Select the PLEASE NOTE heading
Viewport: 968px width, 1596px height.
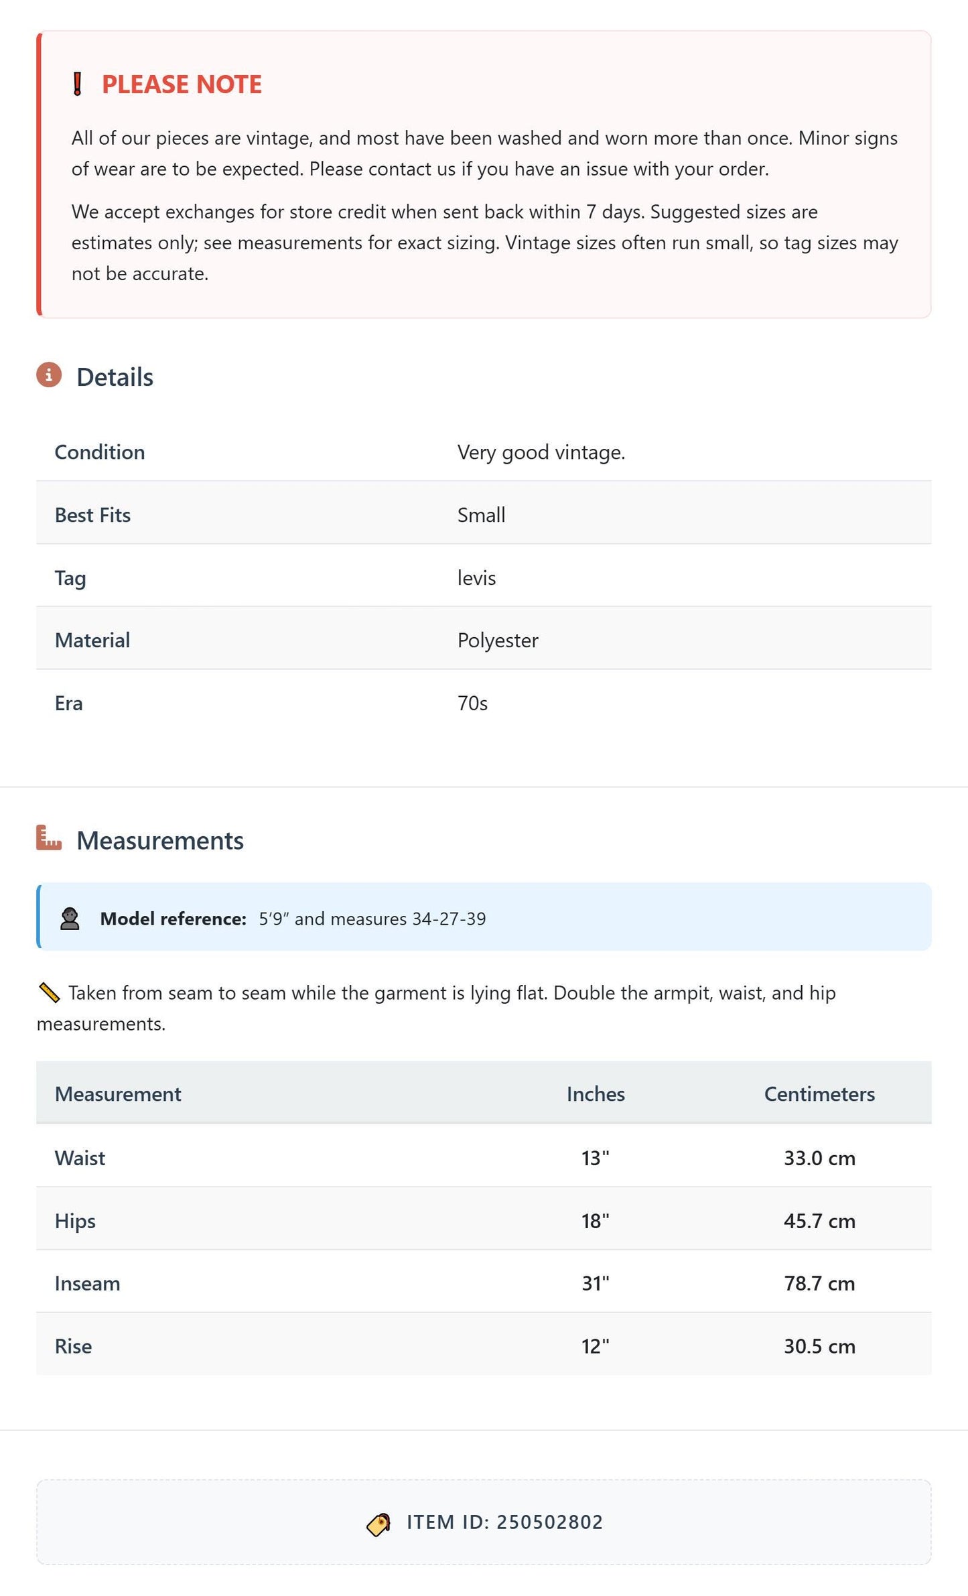pyautogui.click(x=182, y=84)
